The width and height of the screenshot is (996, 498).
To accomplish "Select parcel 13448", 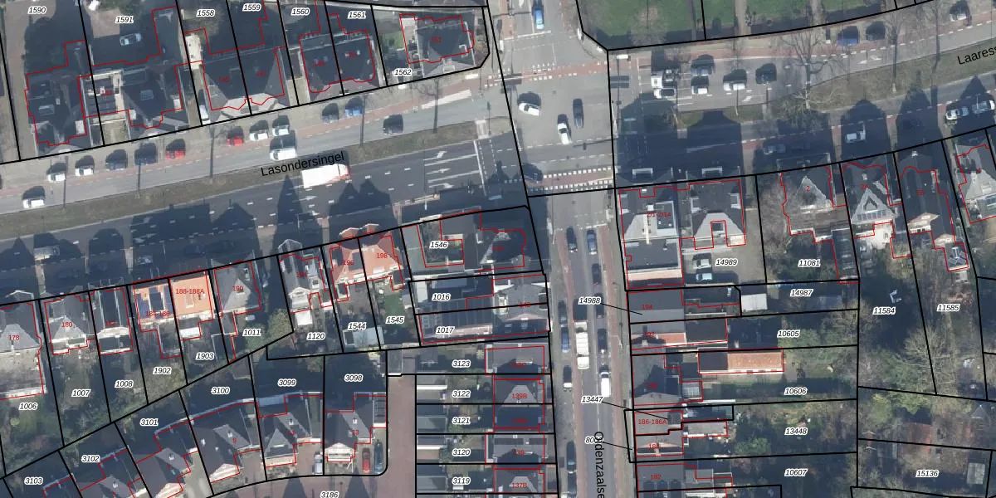I will click(x=795, y=431).
